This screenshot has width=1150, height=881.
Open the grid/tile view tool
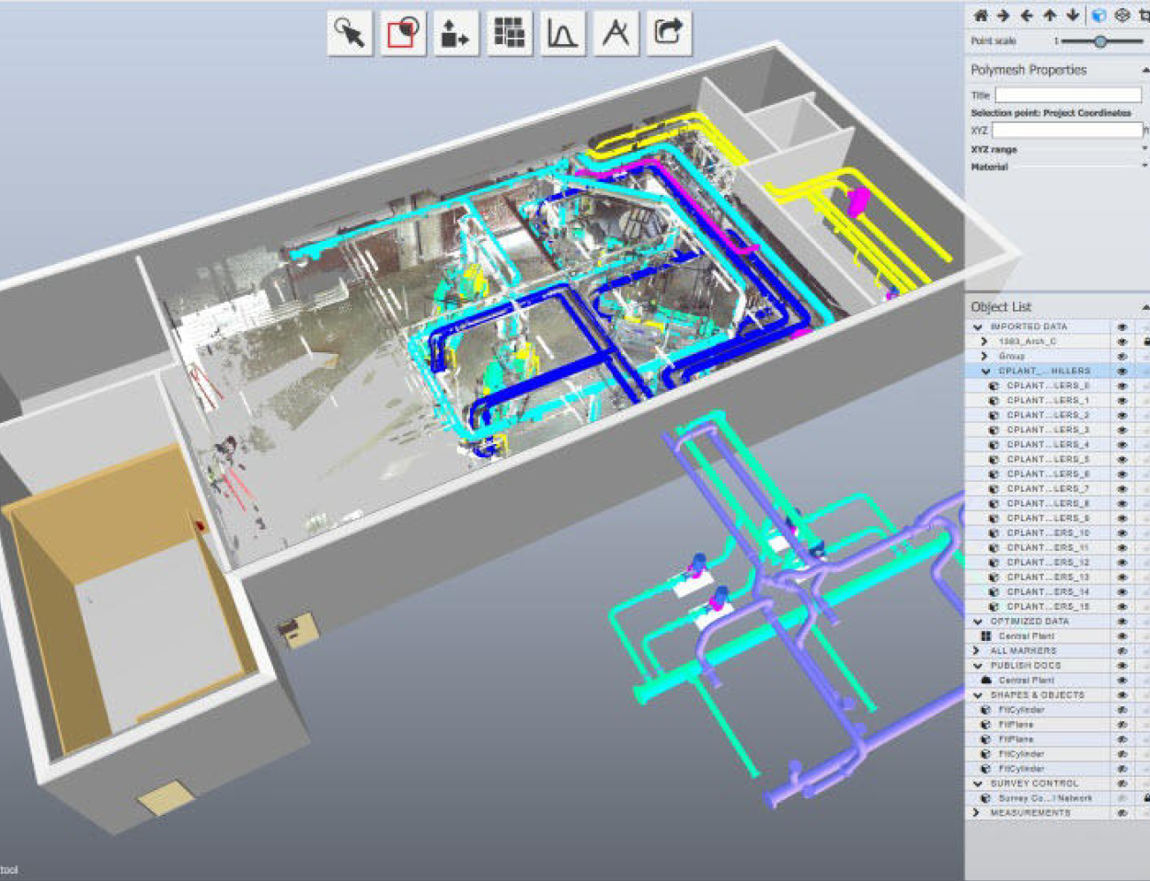(x=510, y=32)
